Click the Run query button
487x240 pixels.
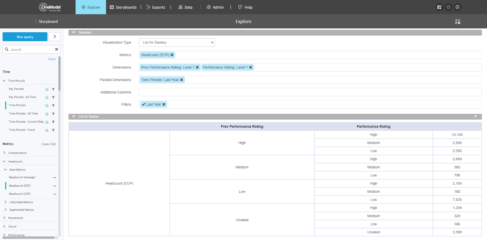click(25, 37)
